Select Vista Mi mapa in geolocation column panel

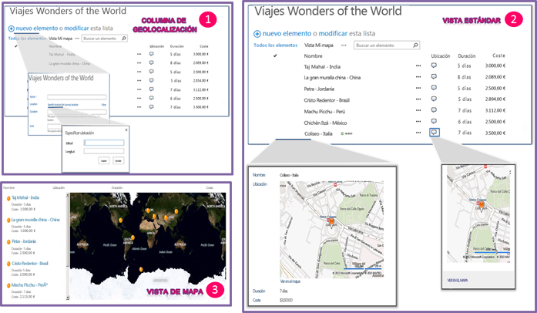click(x=61, y=39)
